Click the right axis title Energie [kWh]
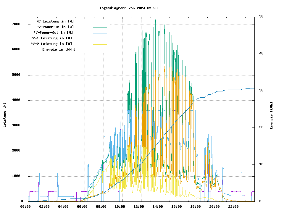 pos(271,115)
